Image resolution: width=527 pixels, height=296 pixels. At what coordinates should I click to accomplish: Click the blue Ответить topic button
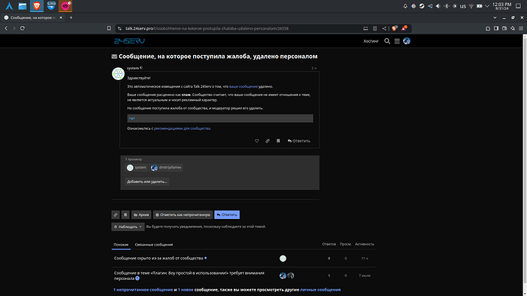coord(227,215)
